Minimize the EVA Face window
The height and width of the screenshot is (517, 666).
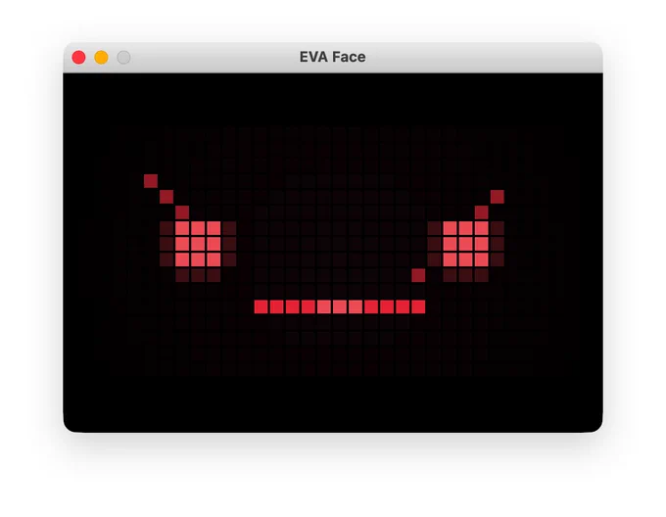coord(101,58)
